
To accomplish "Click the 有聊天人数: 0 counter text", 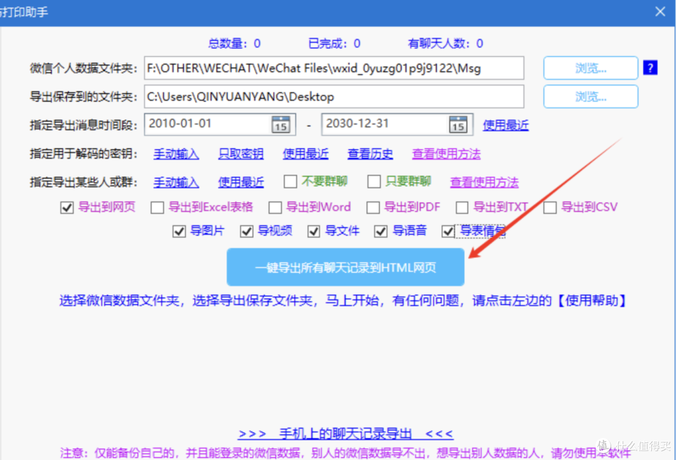I will coord(446,43).
